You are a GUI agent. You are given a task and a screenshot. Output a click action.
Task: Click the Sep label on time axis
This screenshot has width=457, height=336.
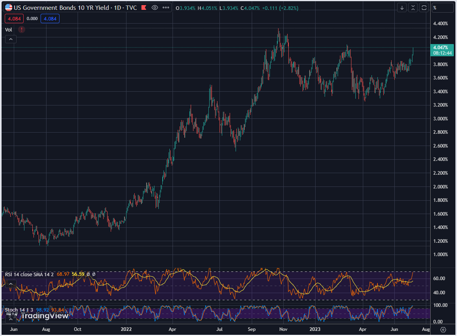(x=251, y=329)
